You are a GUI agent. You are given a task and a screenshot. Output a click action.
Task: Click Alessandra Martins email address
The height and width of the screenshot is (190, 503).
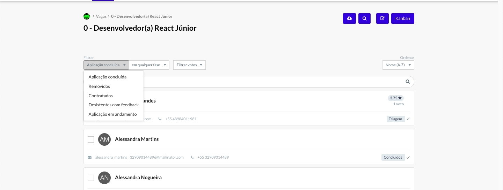click(x=139, y=157)
